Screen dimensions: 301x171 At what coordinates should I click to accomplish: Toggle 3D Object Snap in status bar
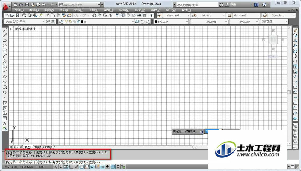point(87,166)
